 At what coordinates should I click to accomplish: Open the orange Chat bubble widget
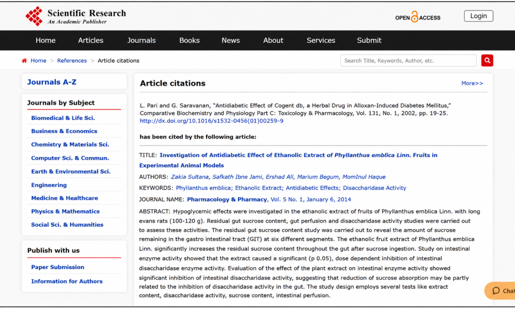coord(500,290)
